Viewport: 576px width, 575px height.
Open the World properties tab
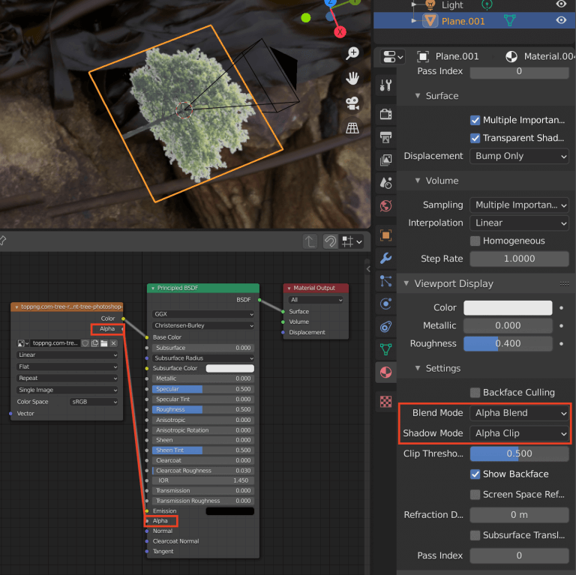point(386,205)
